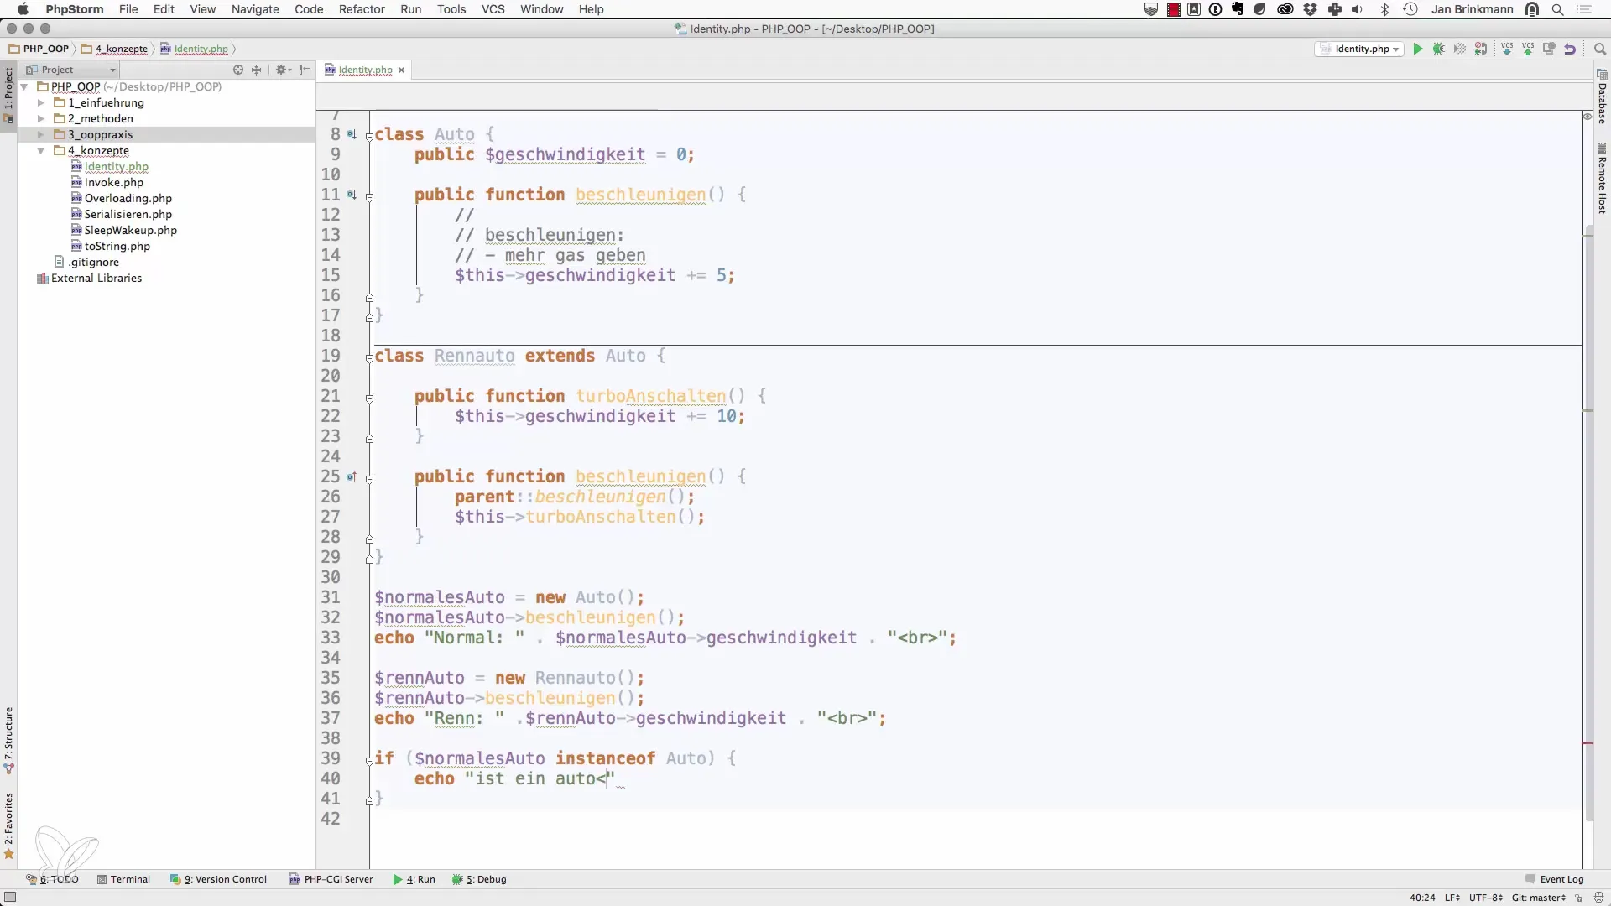The height and width of the screenshot is (906, 1611).
Task: Expand the 1_einfuehrung folder
Action: point(40,102)
